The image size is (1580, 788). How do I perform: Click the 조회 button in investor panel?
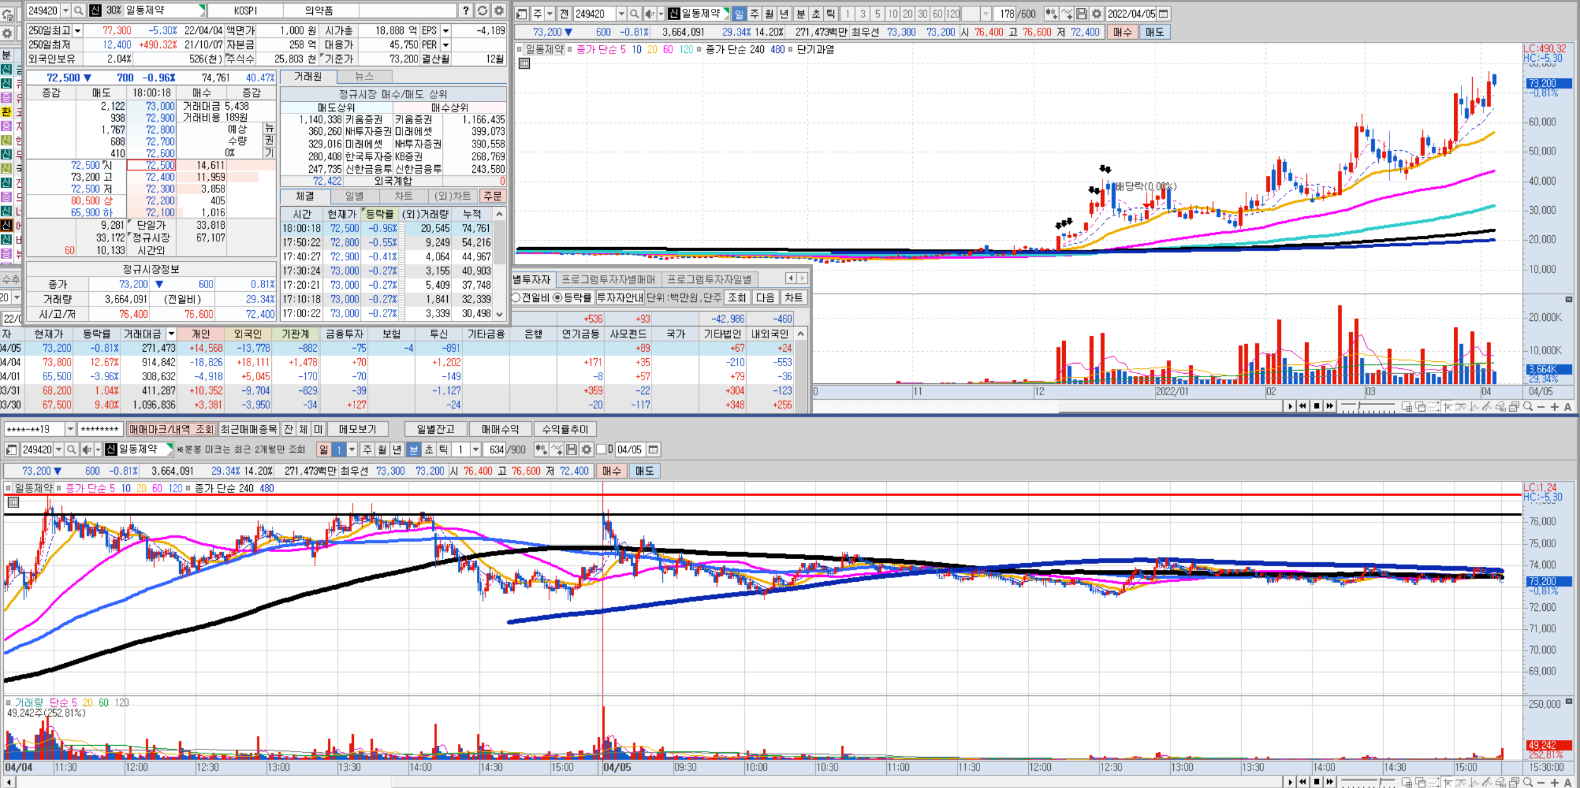(x=736, y=298)
